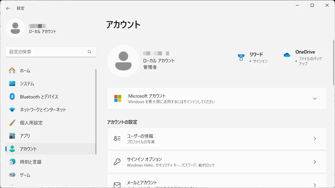
Task: Click OneDrive ファイルのバックアップ link
Action: (310, 61)
